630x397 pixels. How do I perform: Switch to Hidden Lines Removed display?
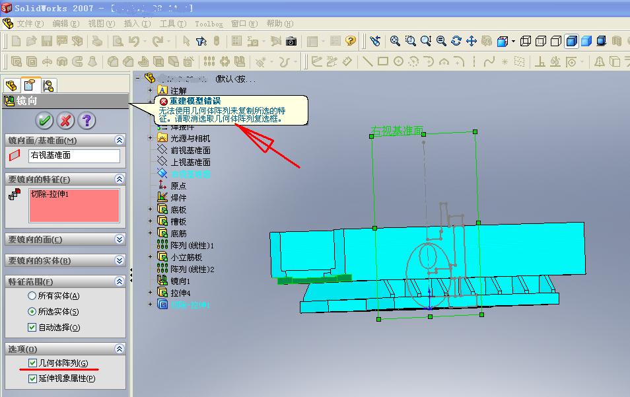[556, 41]
